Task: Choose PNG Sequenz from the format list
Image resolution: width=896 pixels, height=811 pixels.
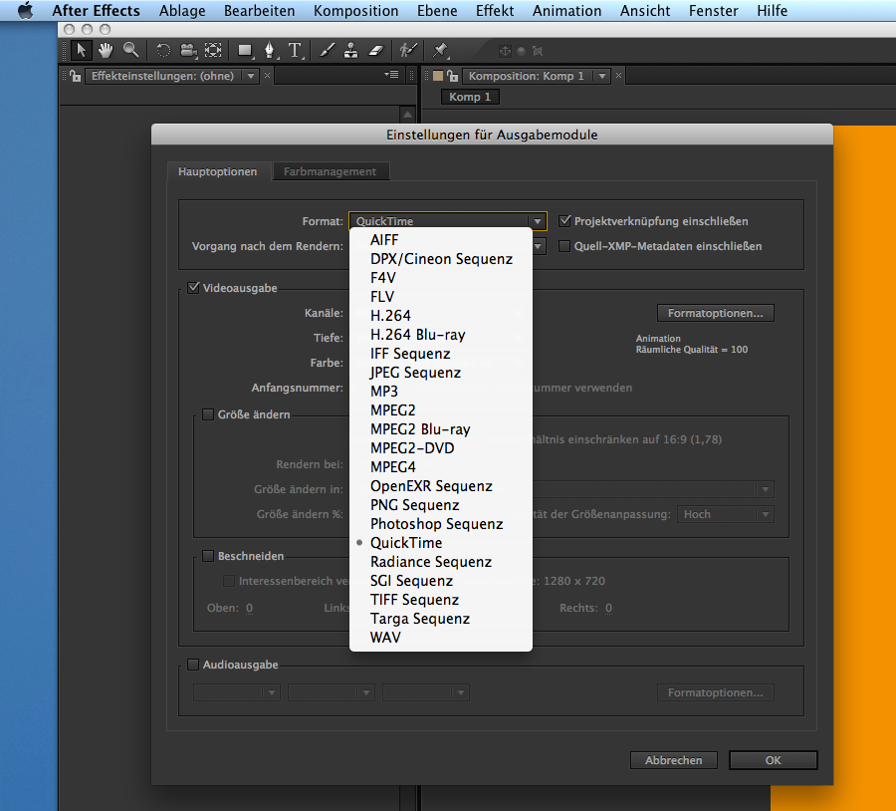Action: 441,505
